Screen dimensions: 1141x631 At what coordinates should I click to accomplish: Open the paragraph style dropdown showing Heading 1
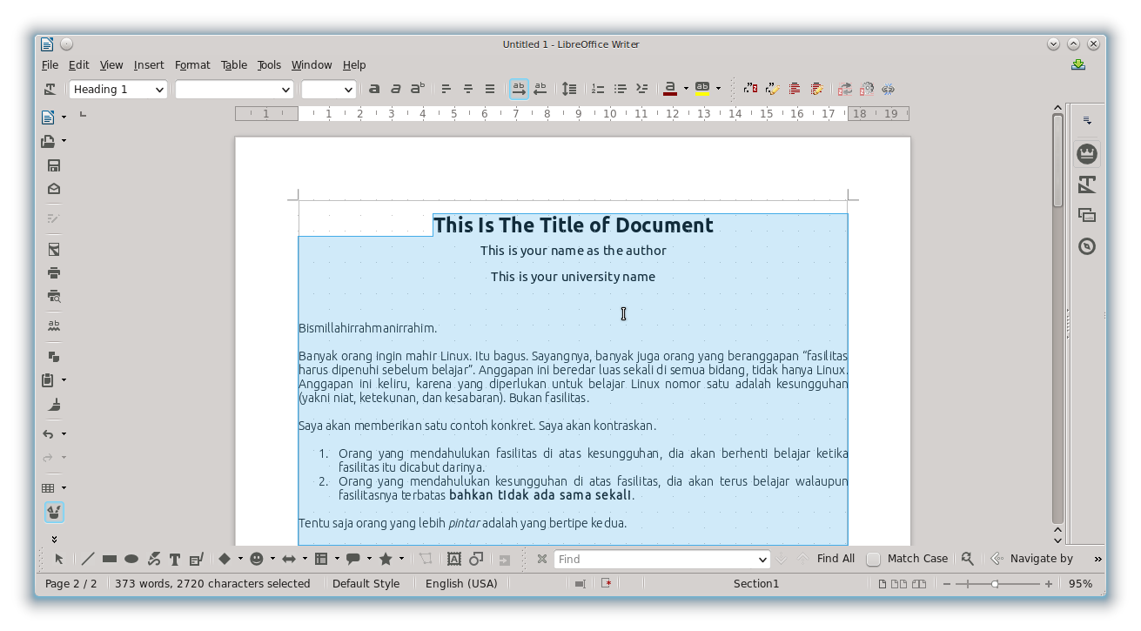117,89
